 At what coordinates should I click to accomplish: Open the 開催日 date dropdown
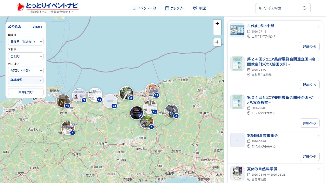(x=26, y=42)
